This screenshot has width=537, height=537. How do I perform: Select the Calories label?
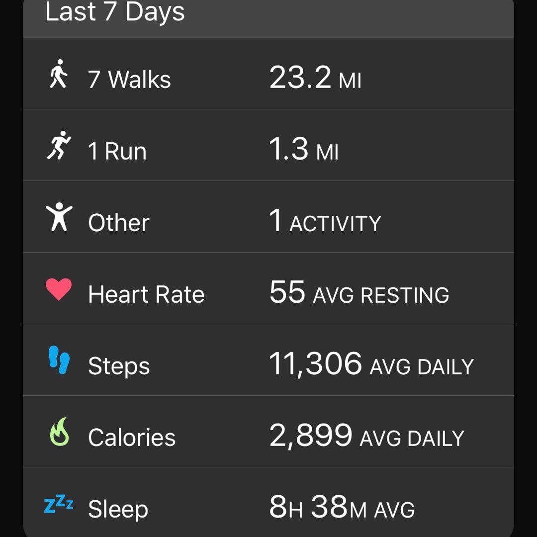tap(132, 438)
